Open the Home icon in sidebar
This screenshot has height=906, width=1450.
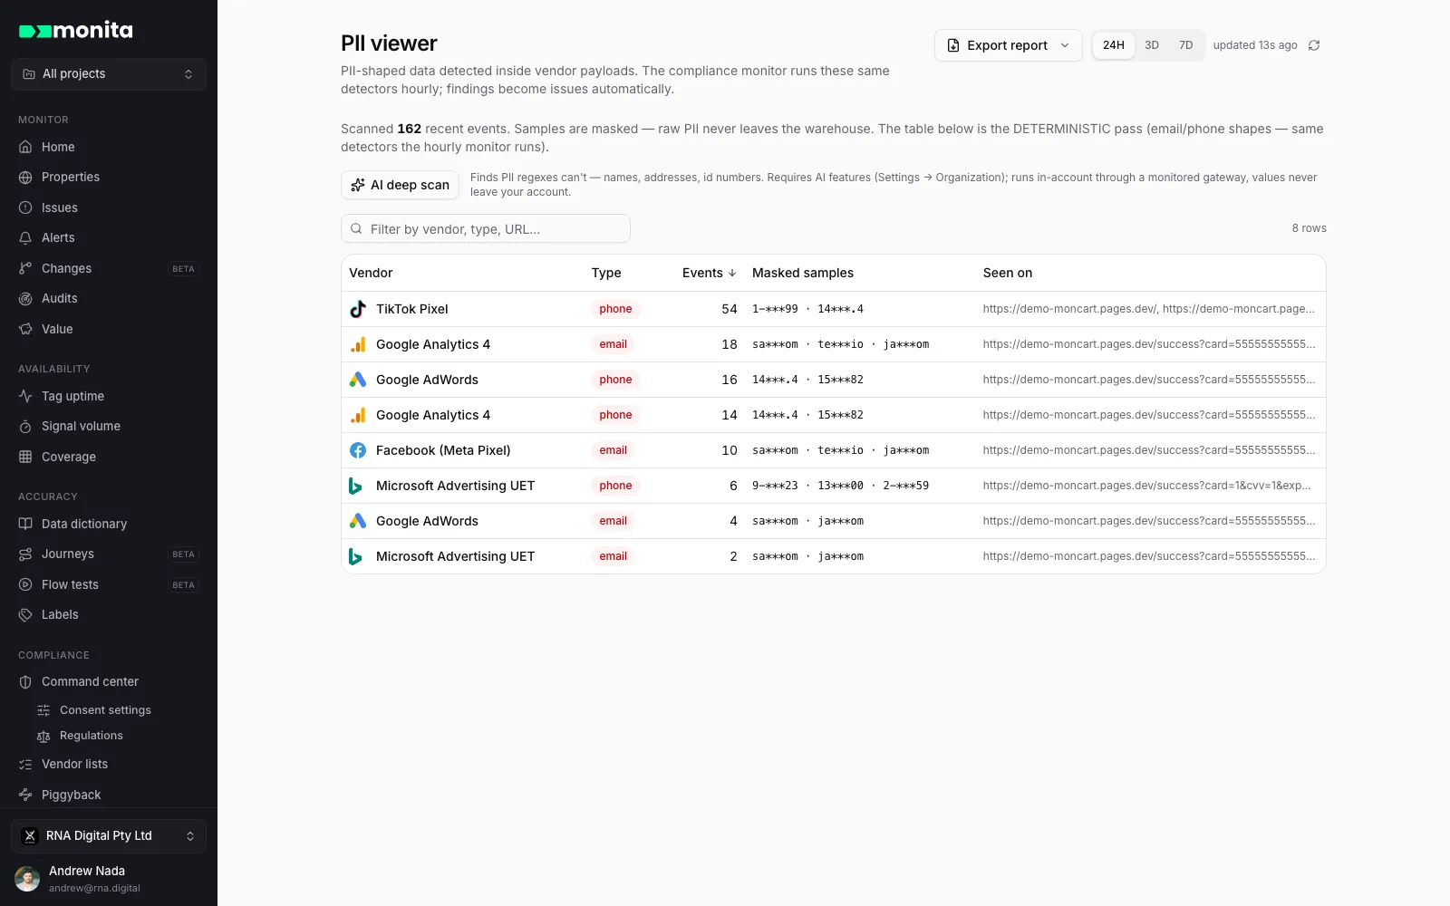click(25, 147)
